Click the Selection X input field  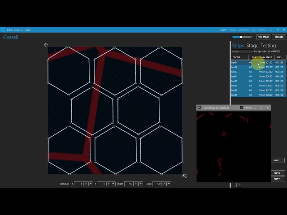coord(79,184)
